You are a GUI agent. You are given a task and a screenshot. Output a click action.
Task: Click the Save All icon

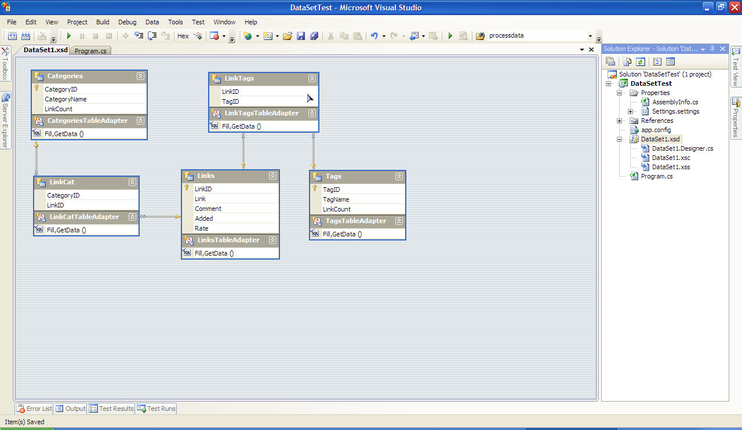[x=314, y=36]
